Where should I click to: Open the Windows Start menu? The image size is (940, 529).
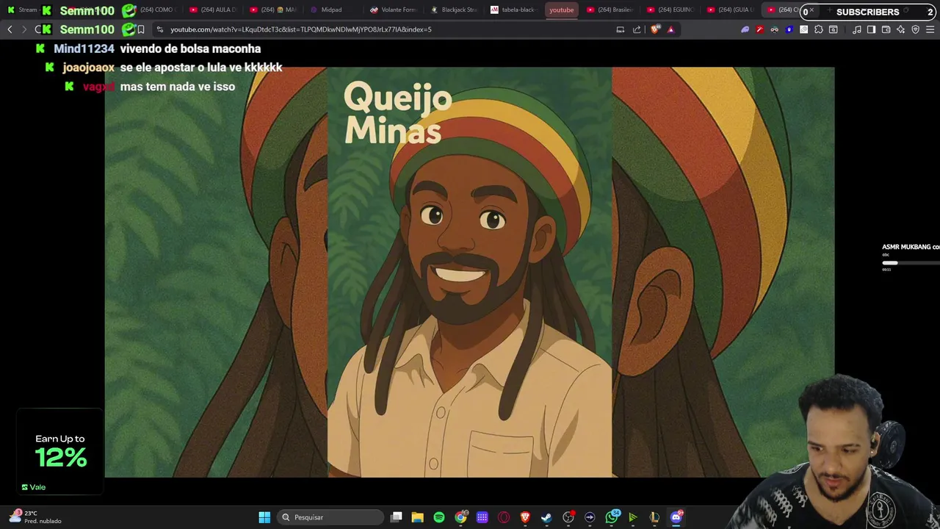(264, 517)
